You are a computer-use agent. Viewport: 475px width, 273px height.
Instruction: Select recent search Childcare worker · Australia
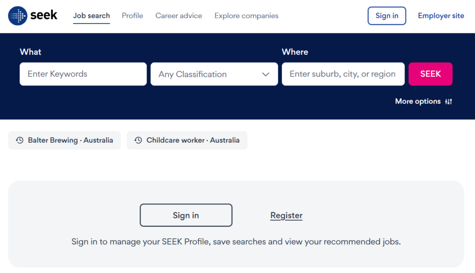pyautogui.click(x=187, y=140)
